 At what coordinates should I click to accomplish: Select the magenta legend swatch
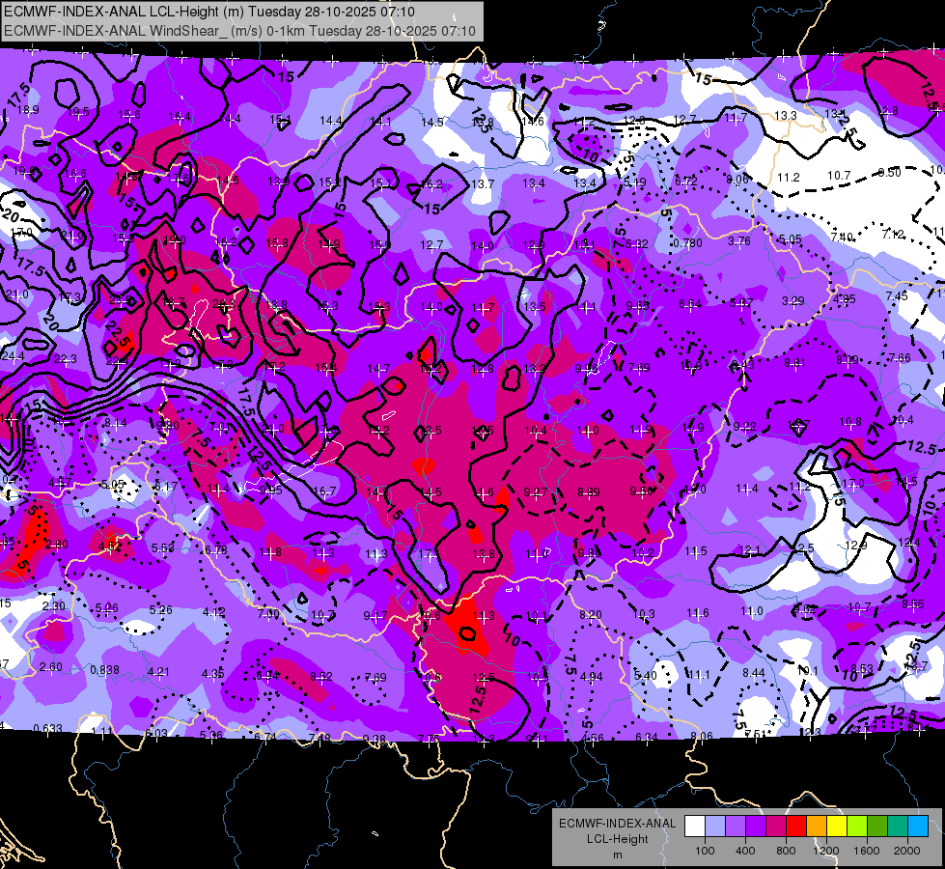[x=776, y=827]
